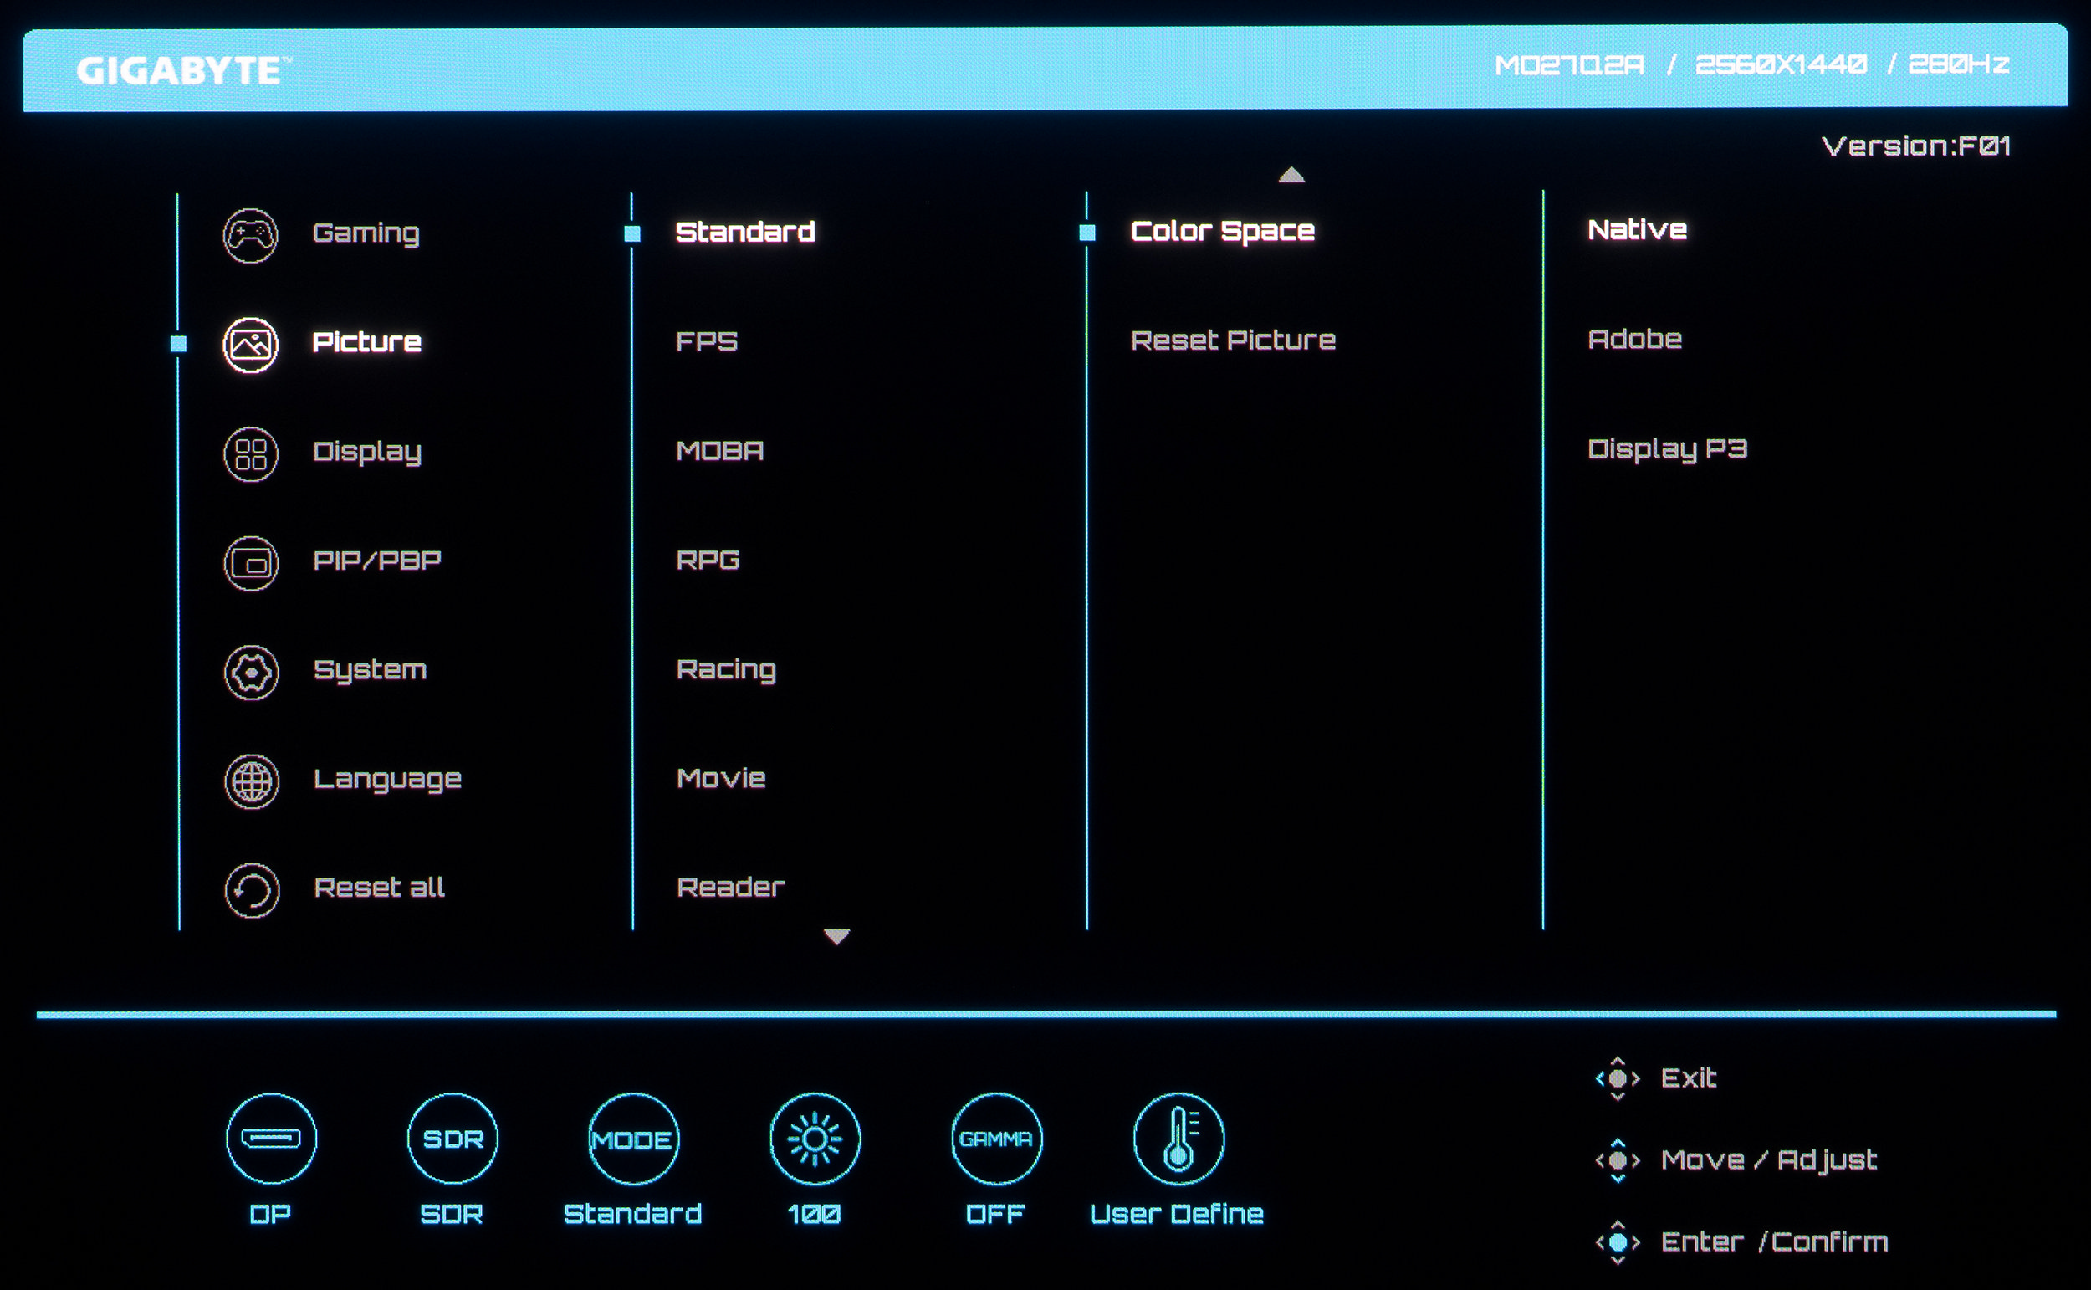Click the Gaming controller icon
The image size is (2091, 1290).
250,235
